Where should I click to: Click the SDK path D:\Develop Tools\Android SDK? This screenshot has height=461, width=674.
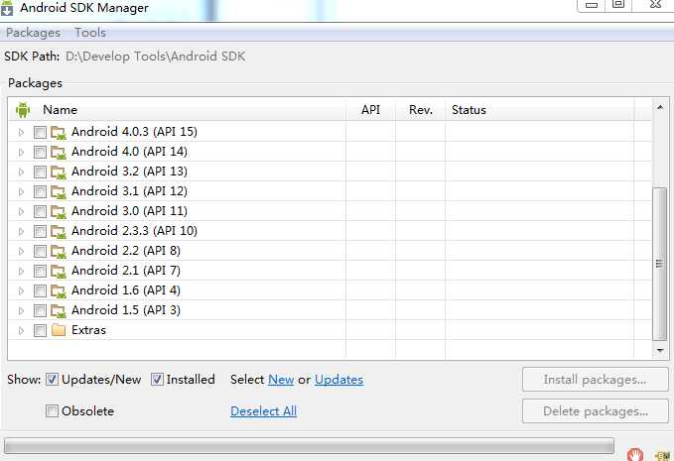(155, 57)
